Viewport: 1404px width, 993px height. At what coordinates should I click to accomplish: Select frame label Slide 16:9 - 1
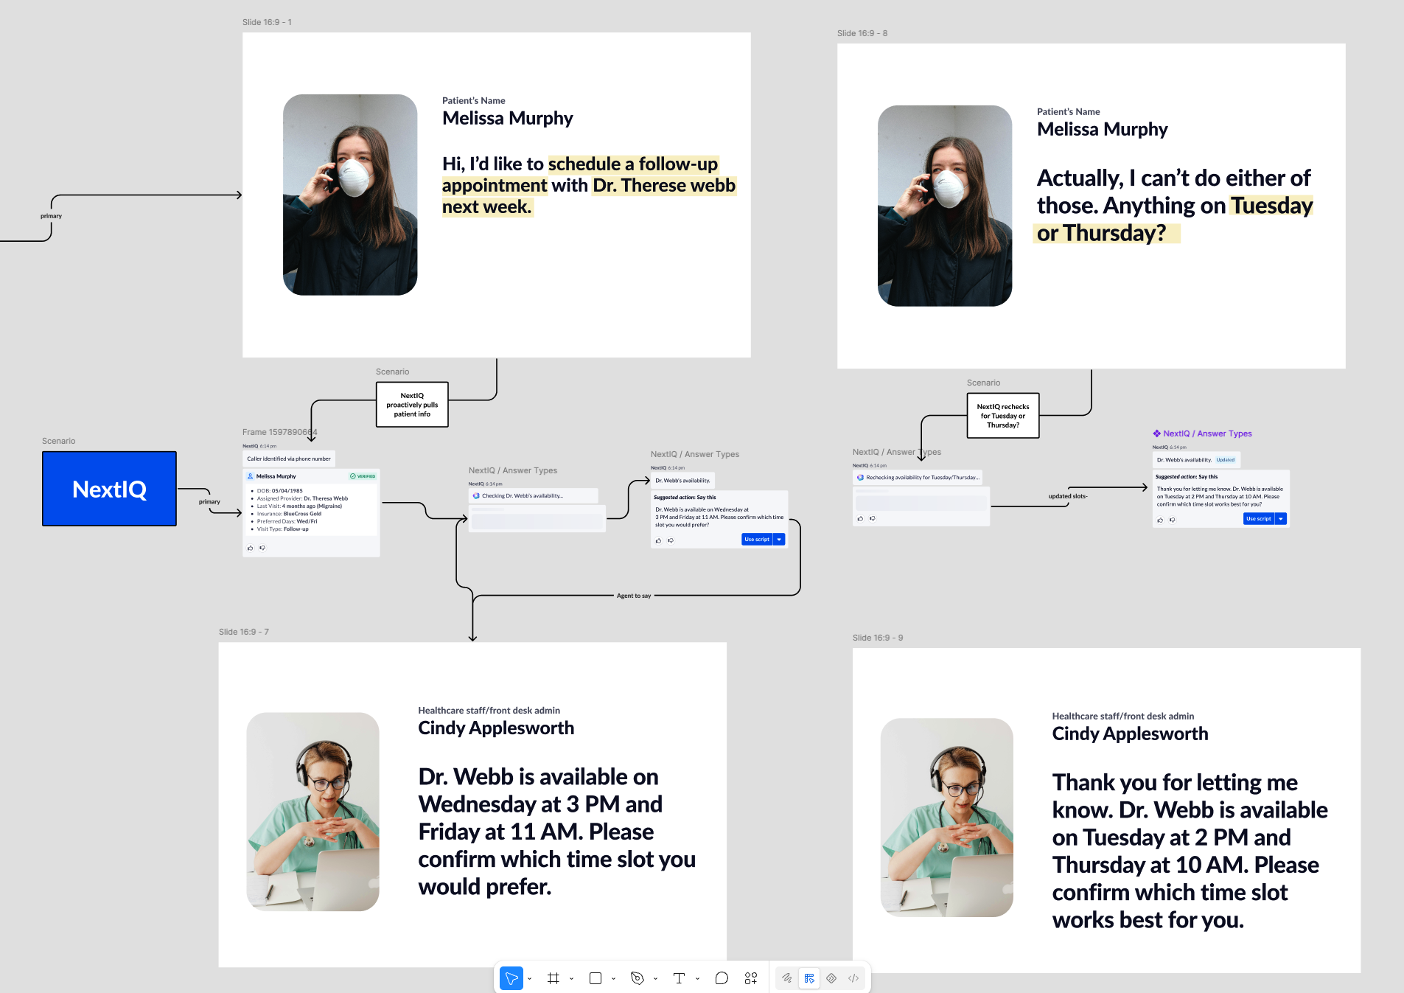coord(267,22)
